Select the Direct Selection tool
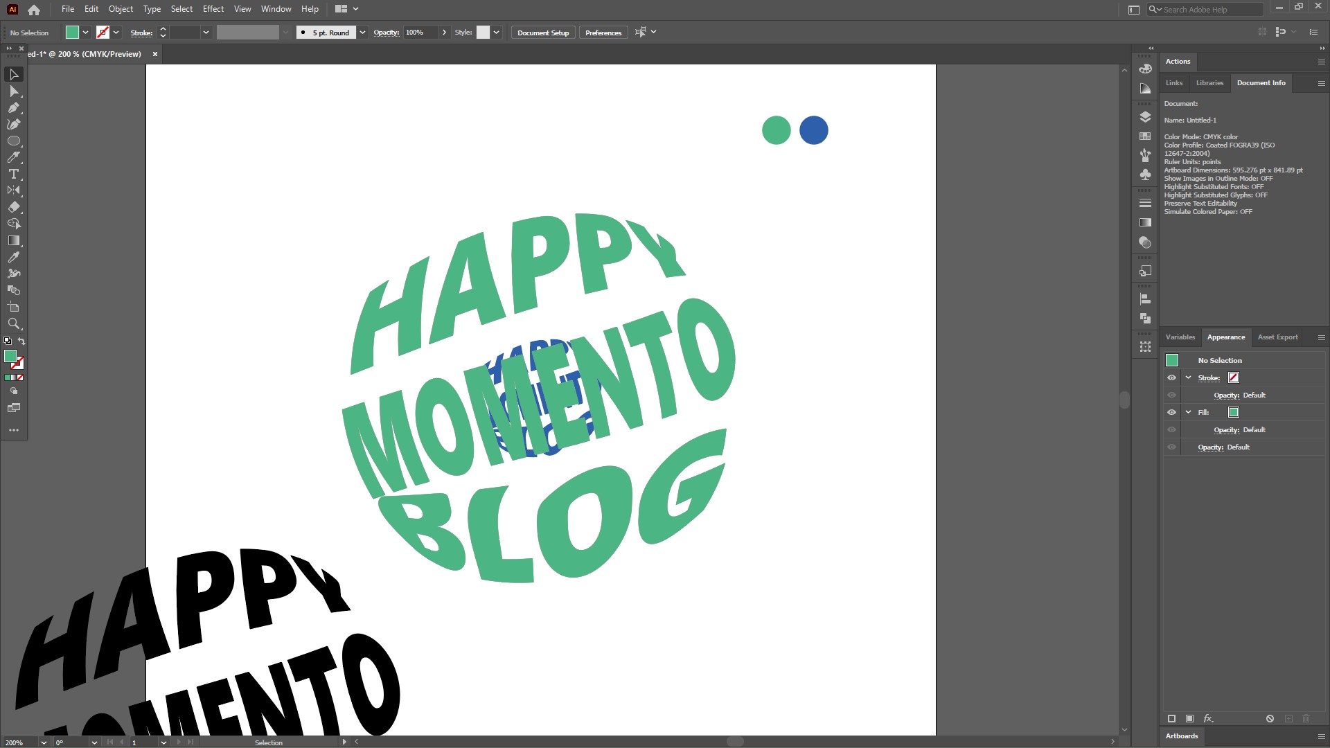This screenshot has width=1330, height=748. click(x=14, y=91)
